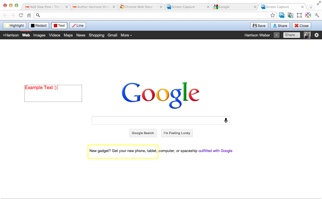Click the I'm Feeling Lucky button
The height and width of the screenshot is (199, 322).
click(x=177, y=133)
